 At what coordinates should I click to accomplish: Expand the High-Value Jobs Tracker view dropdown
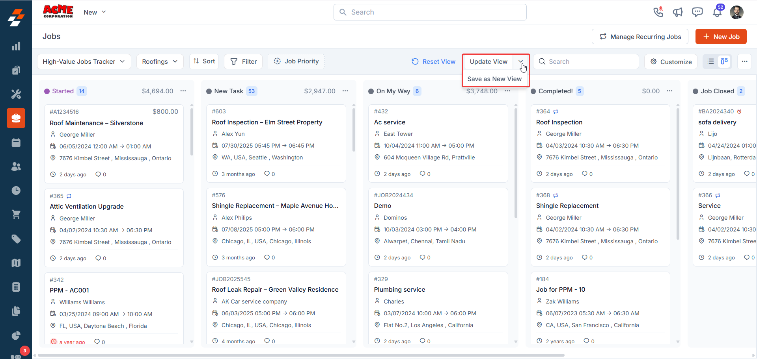coord(84,61)
